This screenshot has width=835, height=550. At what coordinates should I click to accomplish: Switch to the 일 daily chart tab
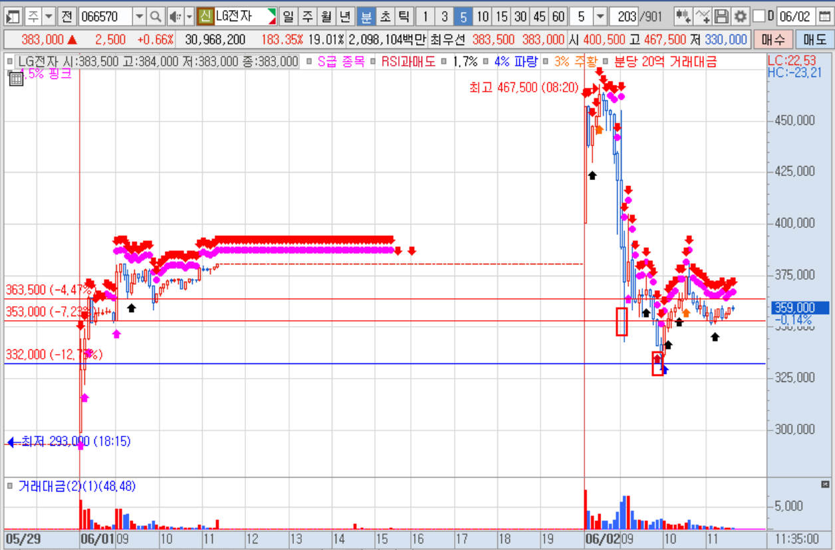(289, 16)
